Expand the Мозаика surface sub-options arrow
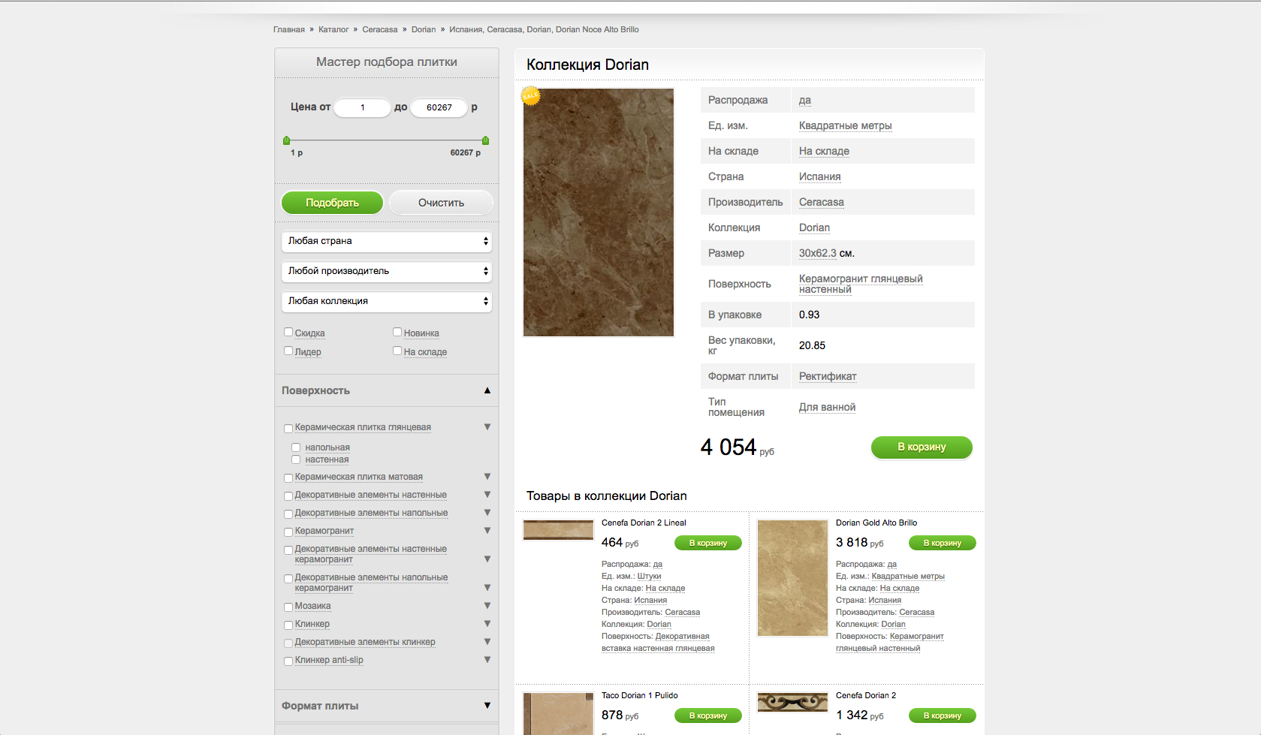Image resolution: width=1261 pixels, height=735 pixels. click(487, 606)
